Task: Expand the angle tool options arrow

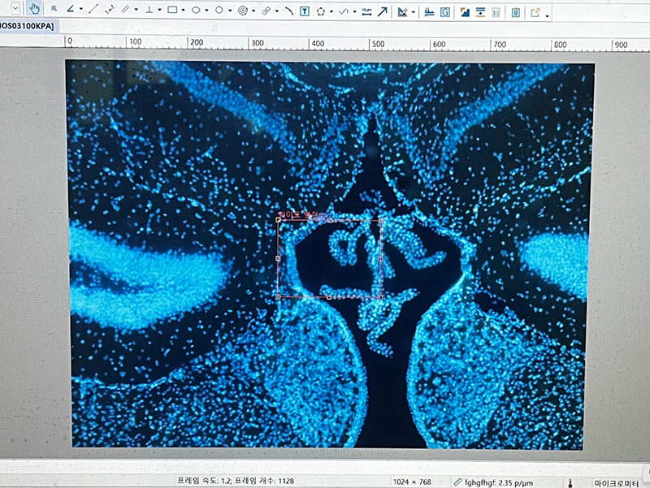Action: 80,11
